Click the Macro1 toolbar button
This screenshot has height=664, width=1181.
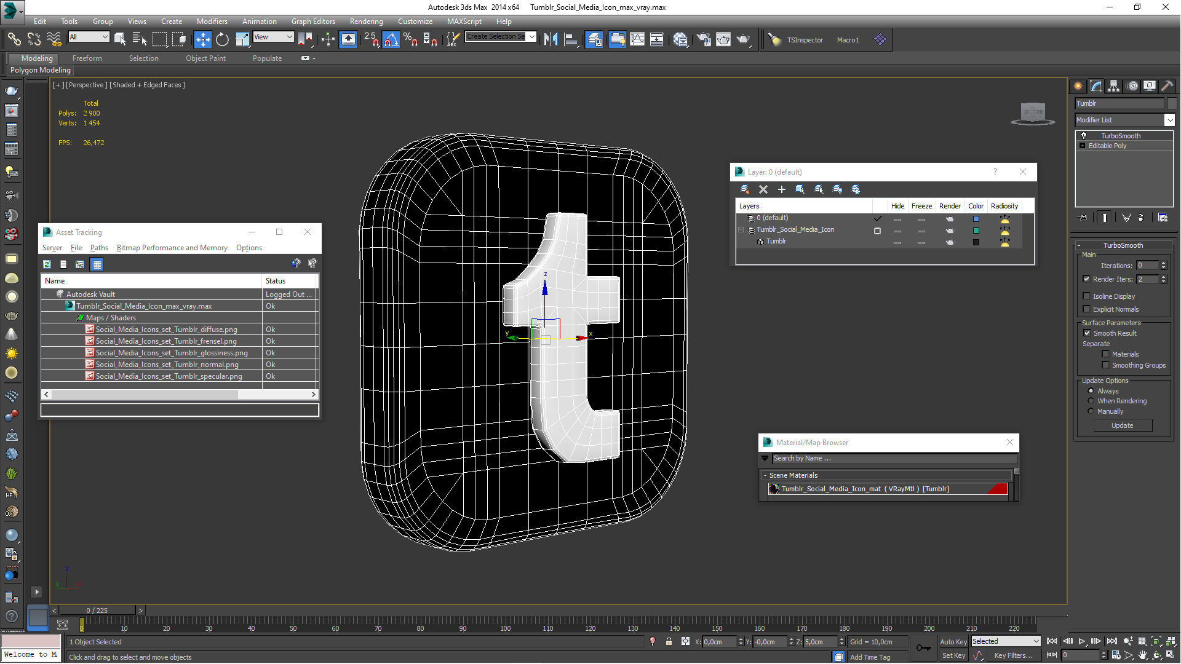(848, 40)
